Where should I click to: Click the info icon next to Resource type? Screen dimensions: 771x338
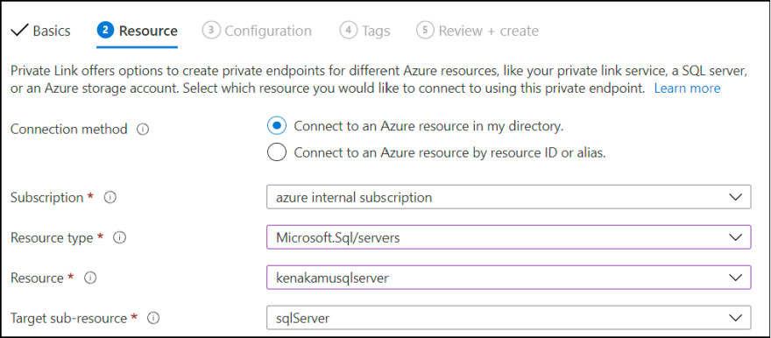point(120,238)
